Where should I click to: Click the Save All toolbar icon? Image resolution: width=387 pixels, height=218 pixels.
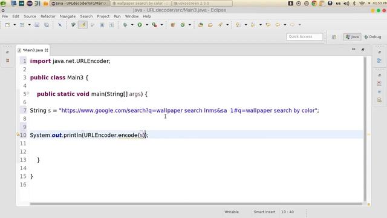click(x=47, y=25)
